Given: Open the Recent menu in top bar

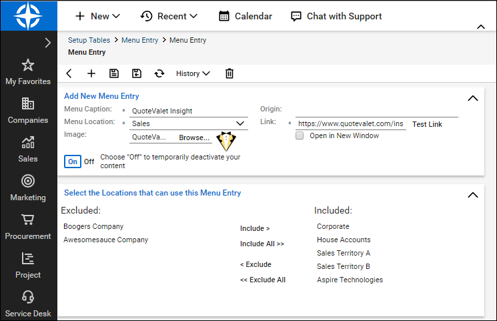Looking at the screenshot, I should pos(169,16).
